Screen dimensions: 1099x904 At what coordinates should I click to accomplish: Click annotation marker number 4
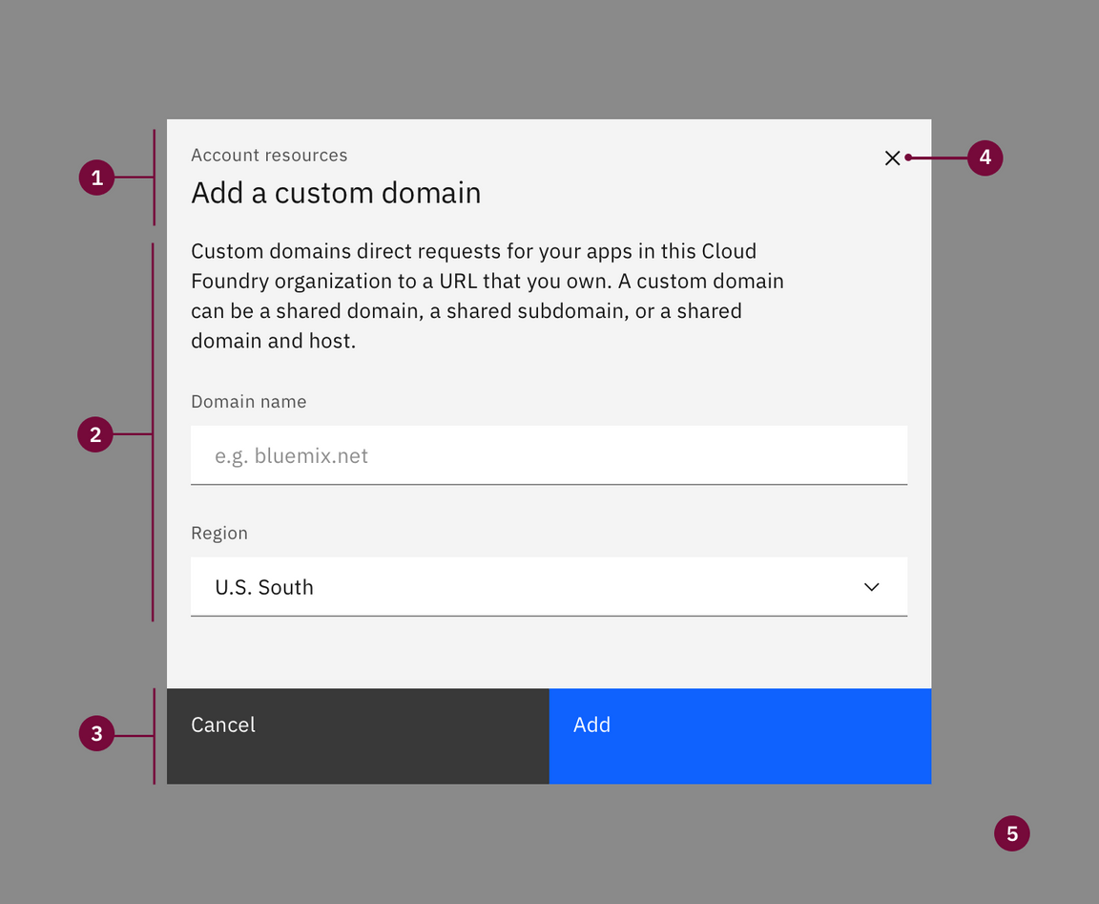point(985,158)
